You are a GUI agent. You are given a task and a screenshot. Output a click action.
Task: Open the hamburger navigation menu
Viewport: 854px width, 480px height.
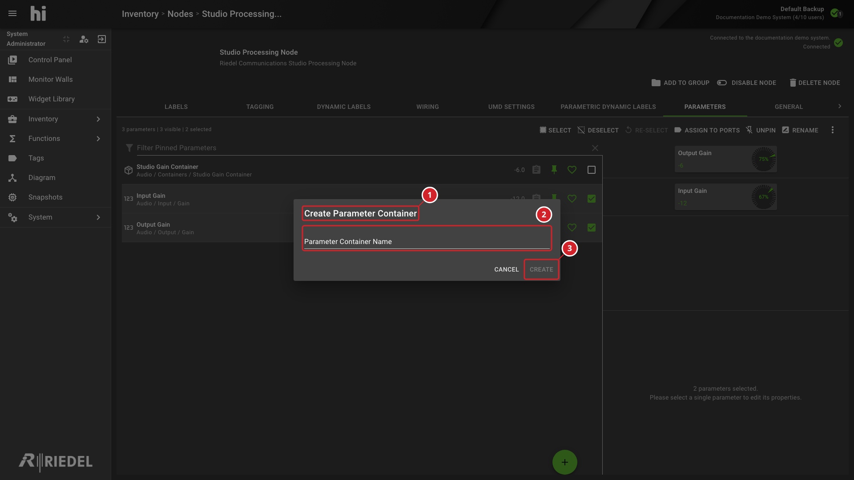pyautogui.click(x=12, y=13)
